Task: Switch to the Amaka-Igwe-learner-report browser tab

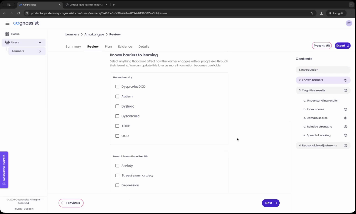Action: pyautogui.click(x=86, y=5)
